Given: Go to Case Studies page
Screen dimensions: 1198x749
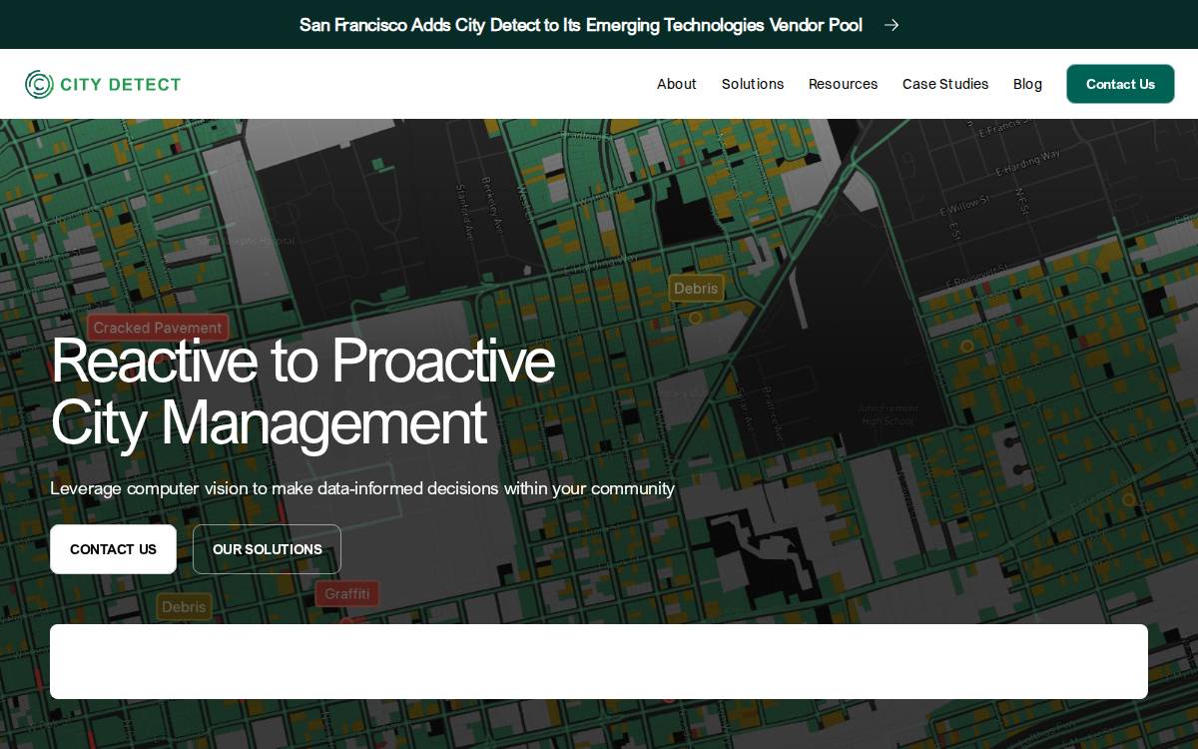Looking at the screenshot, I should [945, 84].
